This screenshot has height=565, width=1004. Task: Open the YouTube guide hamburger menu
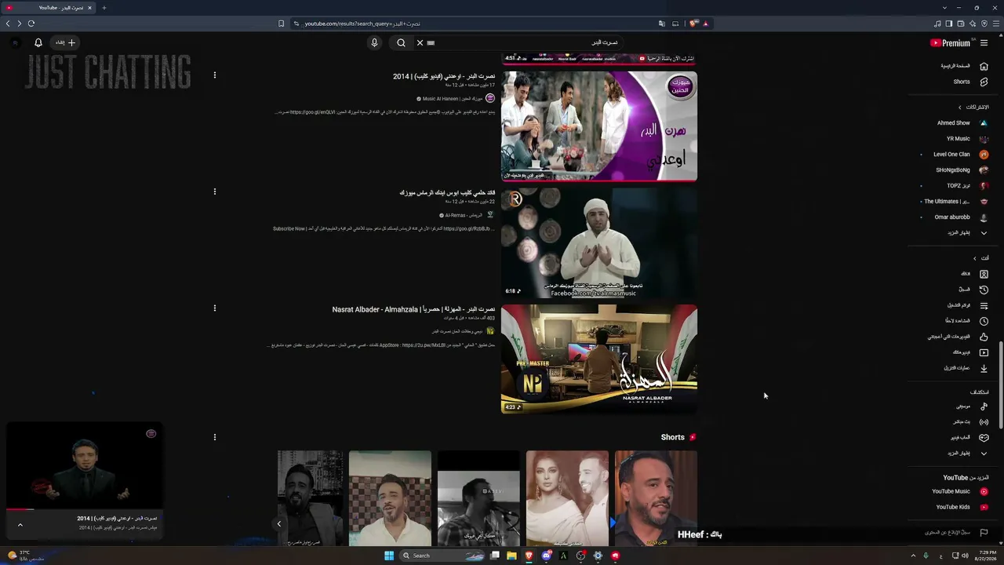tap(984, 43)
